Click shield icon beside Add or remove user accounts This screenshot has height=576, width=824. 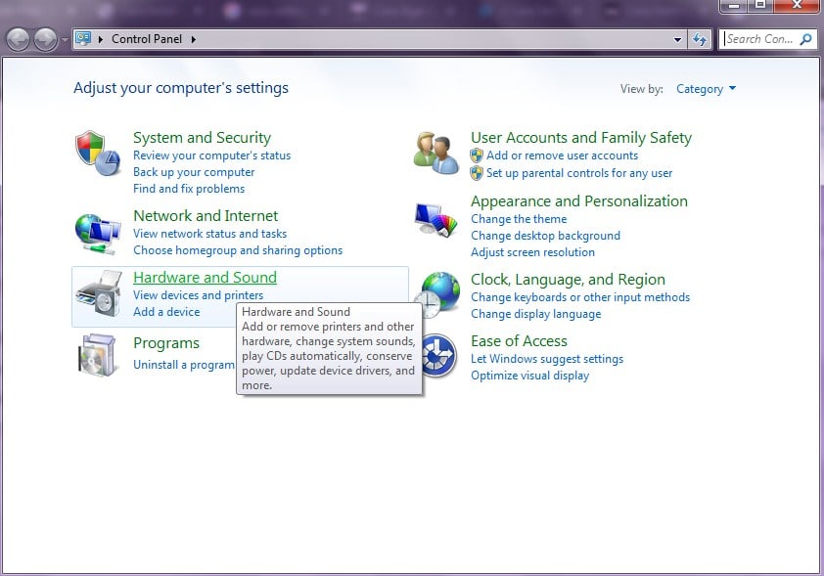477,155
